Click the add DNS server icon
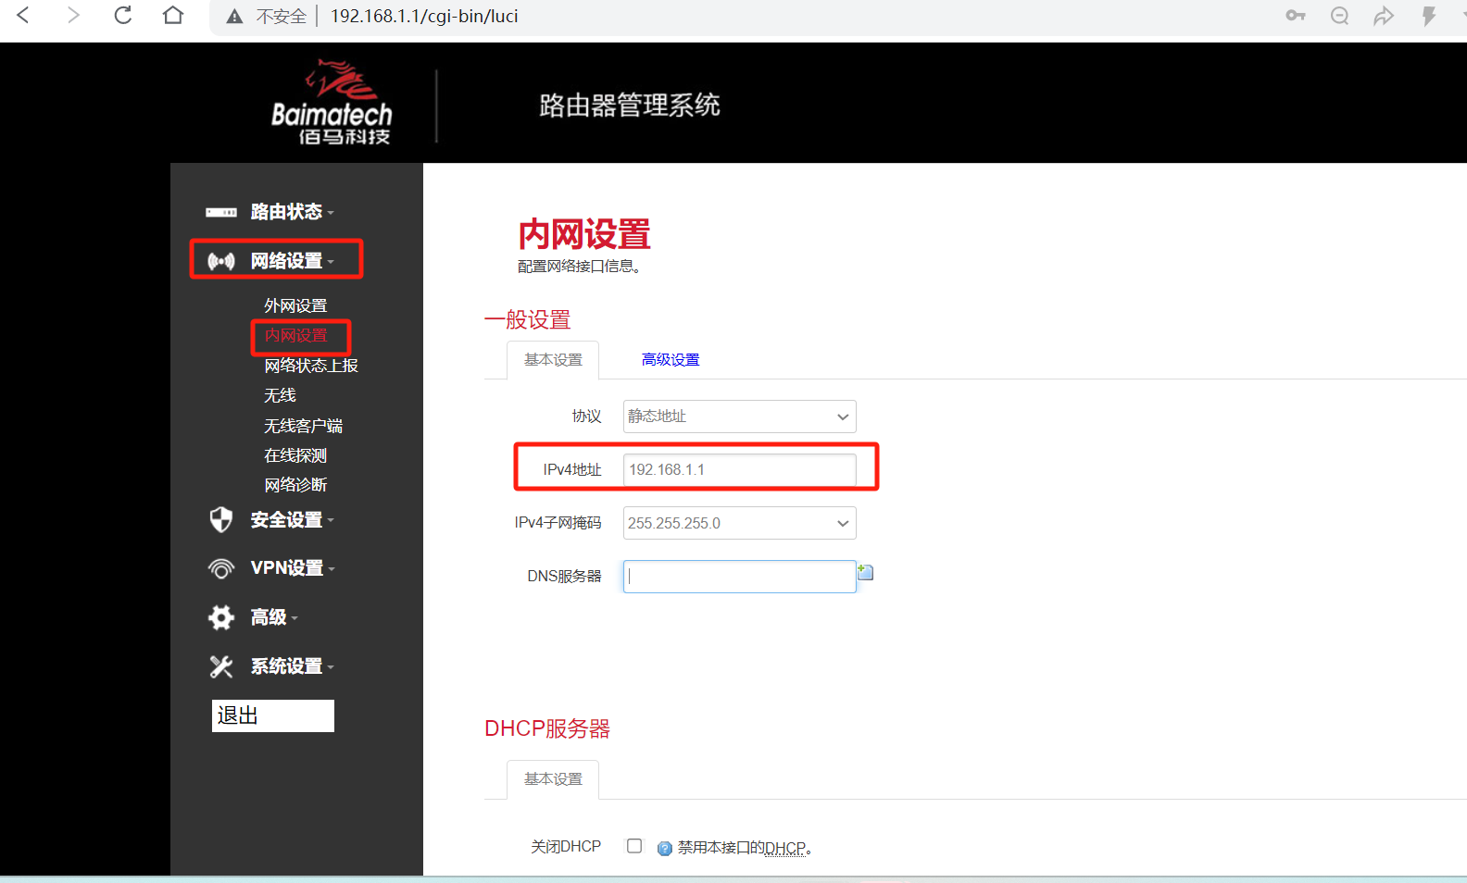Viewport: 1467px width, 883px height. point(865,572)
